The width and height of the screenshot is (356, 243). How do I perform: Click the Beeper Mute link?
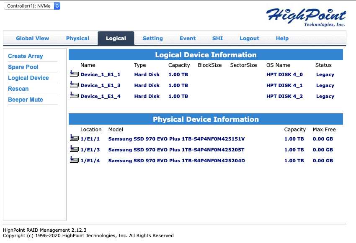click(x=26, y=100)
